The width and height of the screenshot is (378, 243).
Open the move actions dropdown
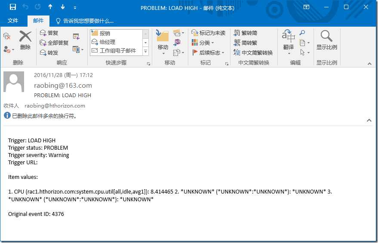coord(178,52)
